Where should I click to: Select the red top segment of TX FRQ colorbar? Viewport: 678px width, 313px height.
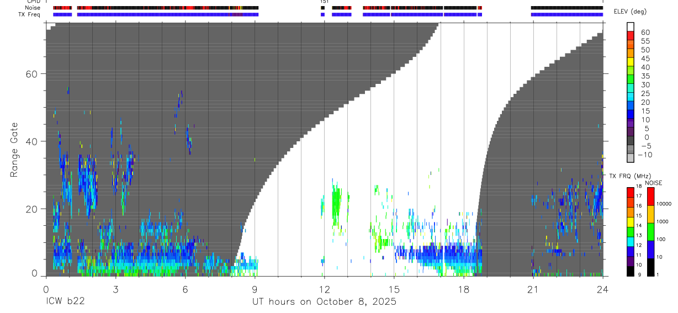[x=631, y=193]
